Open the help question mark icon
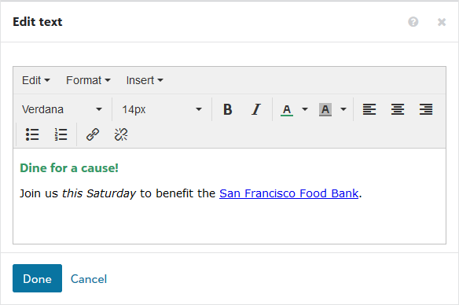Viewport: 459px width, 305px height. [413, 22]
